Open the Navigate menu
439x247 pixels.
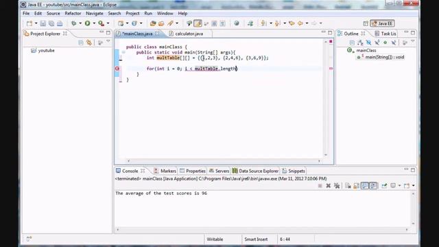pyautogui.click(x=95, y=14)
